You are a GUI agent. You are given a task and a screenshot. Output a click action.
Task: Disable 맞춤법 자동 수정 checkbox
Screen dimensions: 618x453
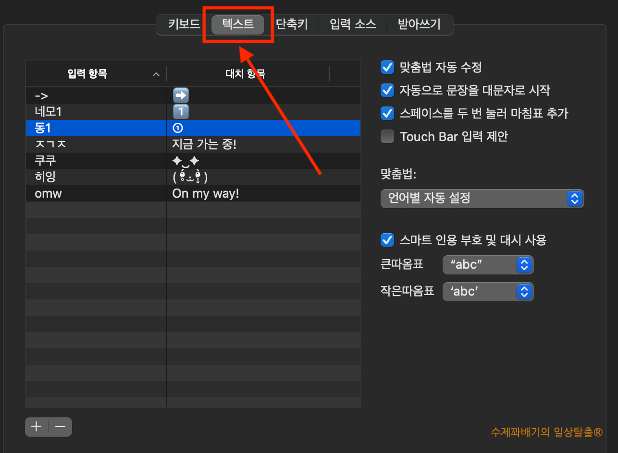click(387, 67)
